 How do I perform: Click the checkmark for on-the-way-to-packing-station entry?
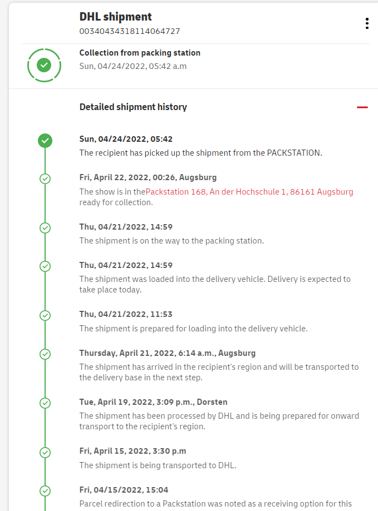coord(46,227)
